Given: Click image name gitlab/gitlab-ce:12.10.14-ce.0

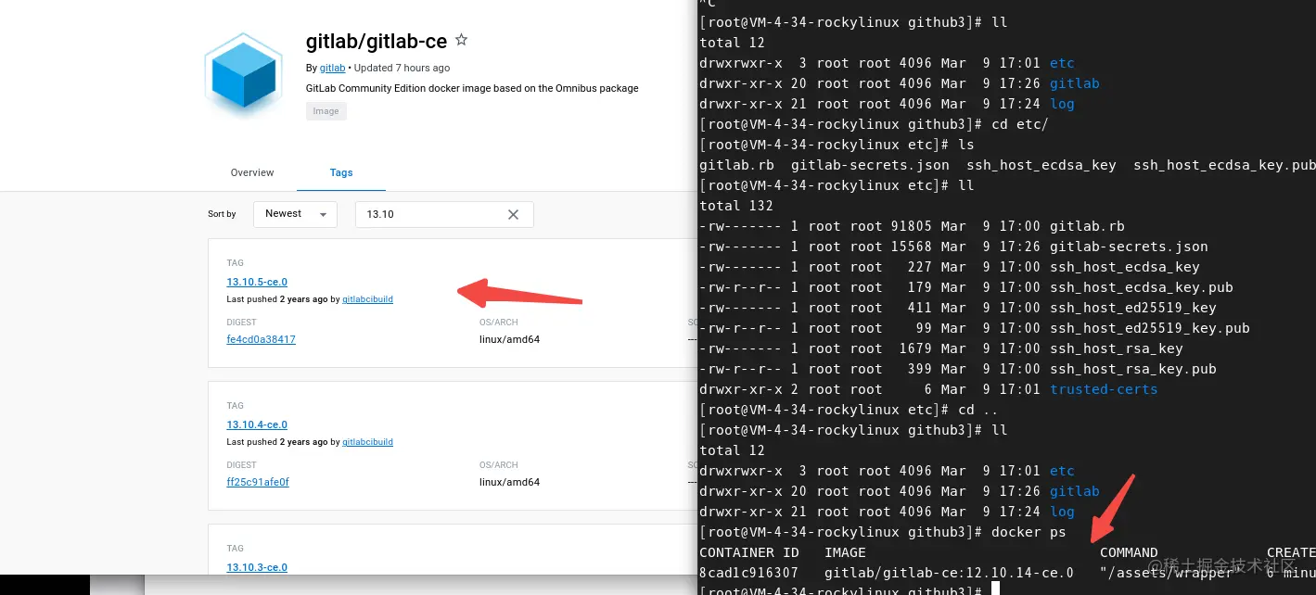Looking at the screenshot, I should (949, 573).
